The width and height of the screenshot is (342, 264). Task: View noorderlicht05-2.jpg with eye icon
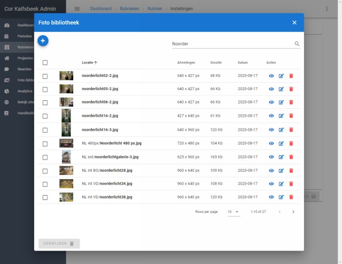coord(271,89)
